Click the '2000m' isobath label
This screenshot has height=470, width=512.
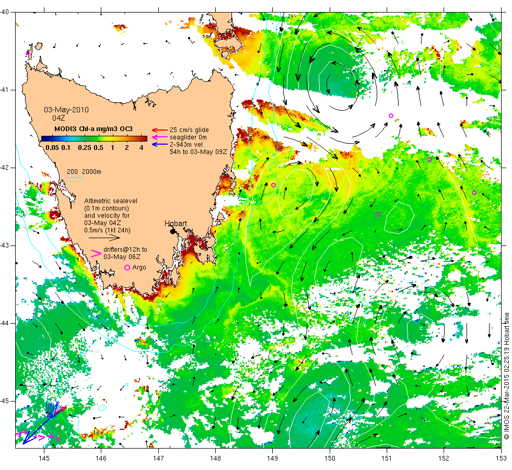[91, 172]
